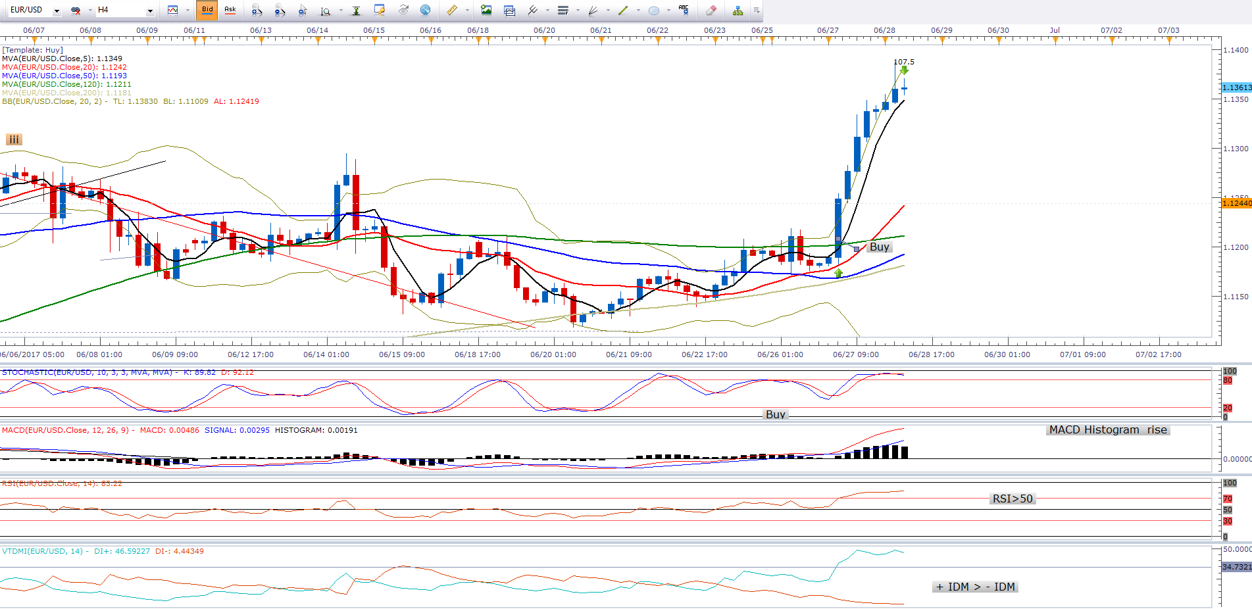The height and width of the screenshot is (609, 1252).
Task: Click the 'iii' wave label on chart
Action: tap(14, 139)
